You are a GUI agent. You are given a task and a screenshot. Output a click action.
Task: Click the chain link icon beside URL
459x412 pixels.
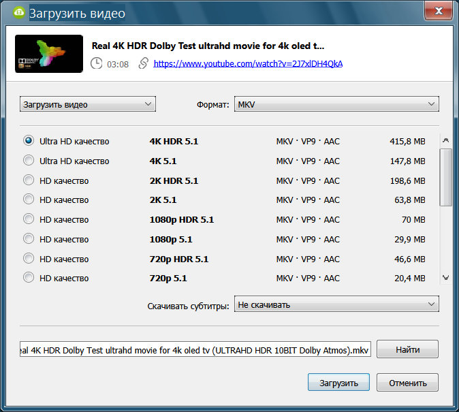pyautogui.click(x=143, y=63)
